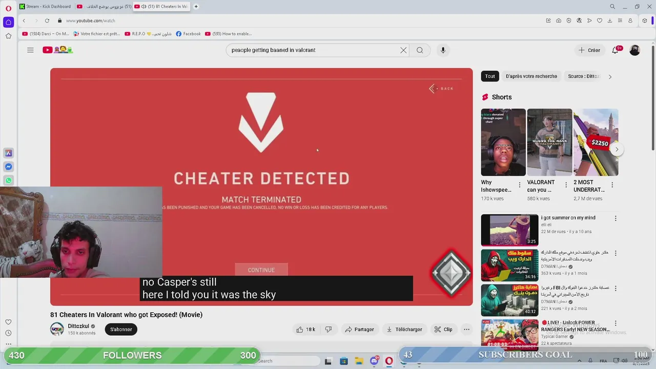Open the Dittozkul channel name
This screenshot has width=656, height=369.
pos(78,326)
